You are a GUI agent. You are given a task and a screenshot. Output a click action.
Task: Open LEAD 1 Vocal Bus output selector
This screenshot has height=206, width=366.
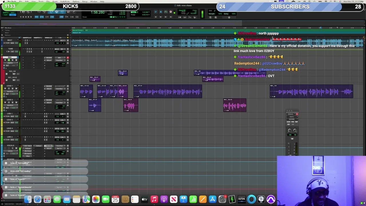click(x=60, y=89)
